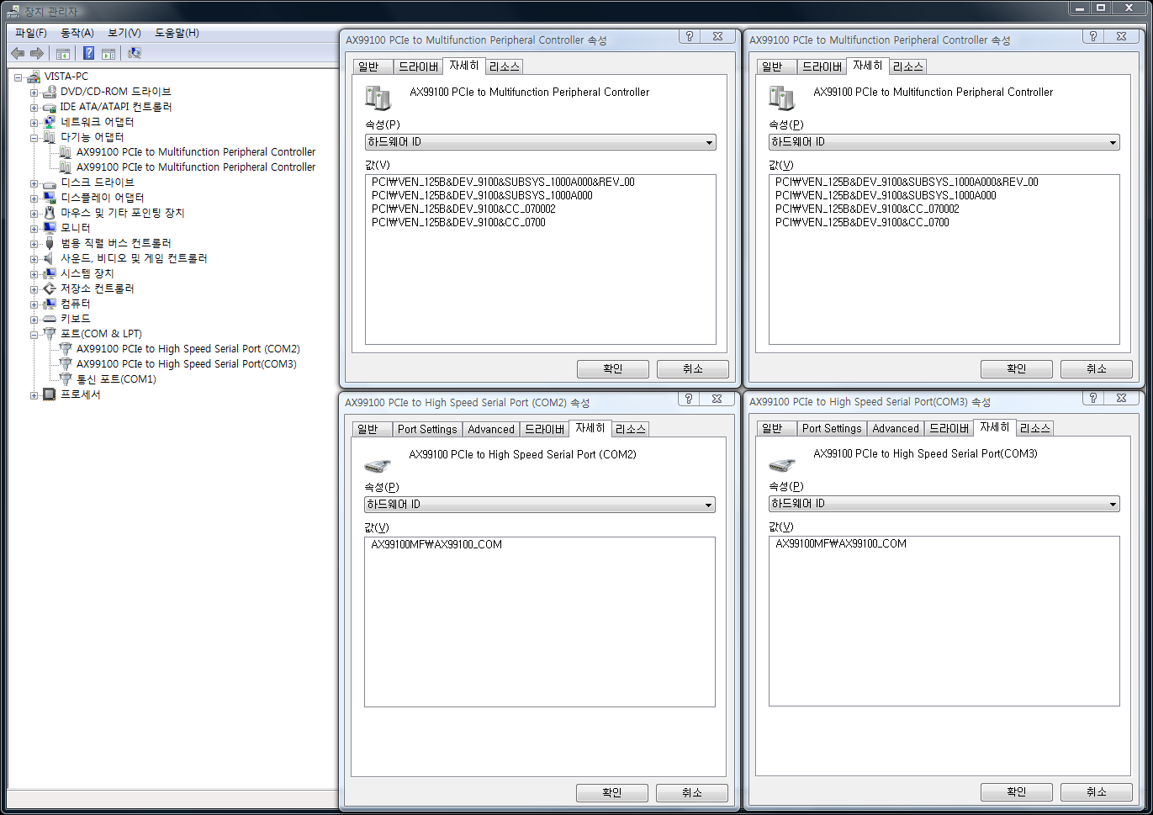
Task: Click the 키보드 keyboard icon
Action: tap(50, 319)
